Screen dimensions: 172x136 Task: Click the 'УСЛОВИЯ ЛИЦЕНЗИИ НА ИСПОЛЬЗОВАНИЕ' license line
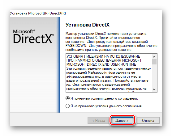point(103,56)
